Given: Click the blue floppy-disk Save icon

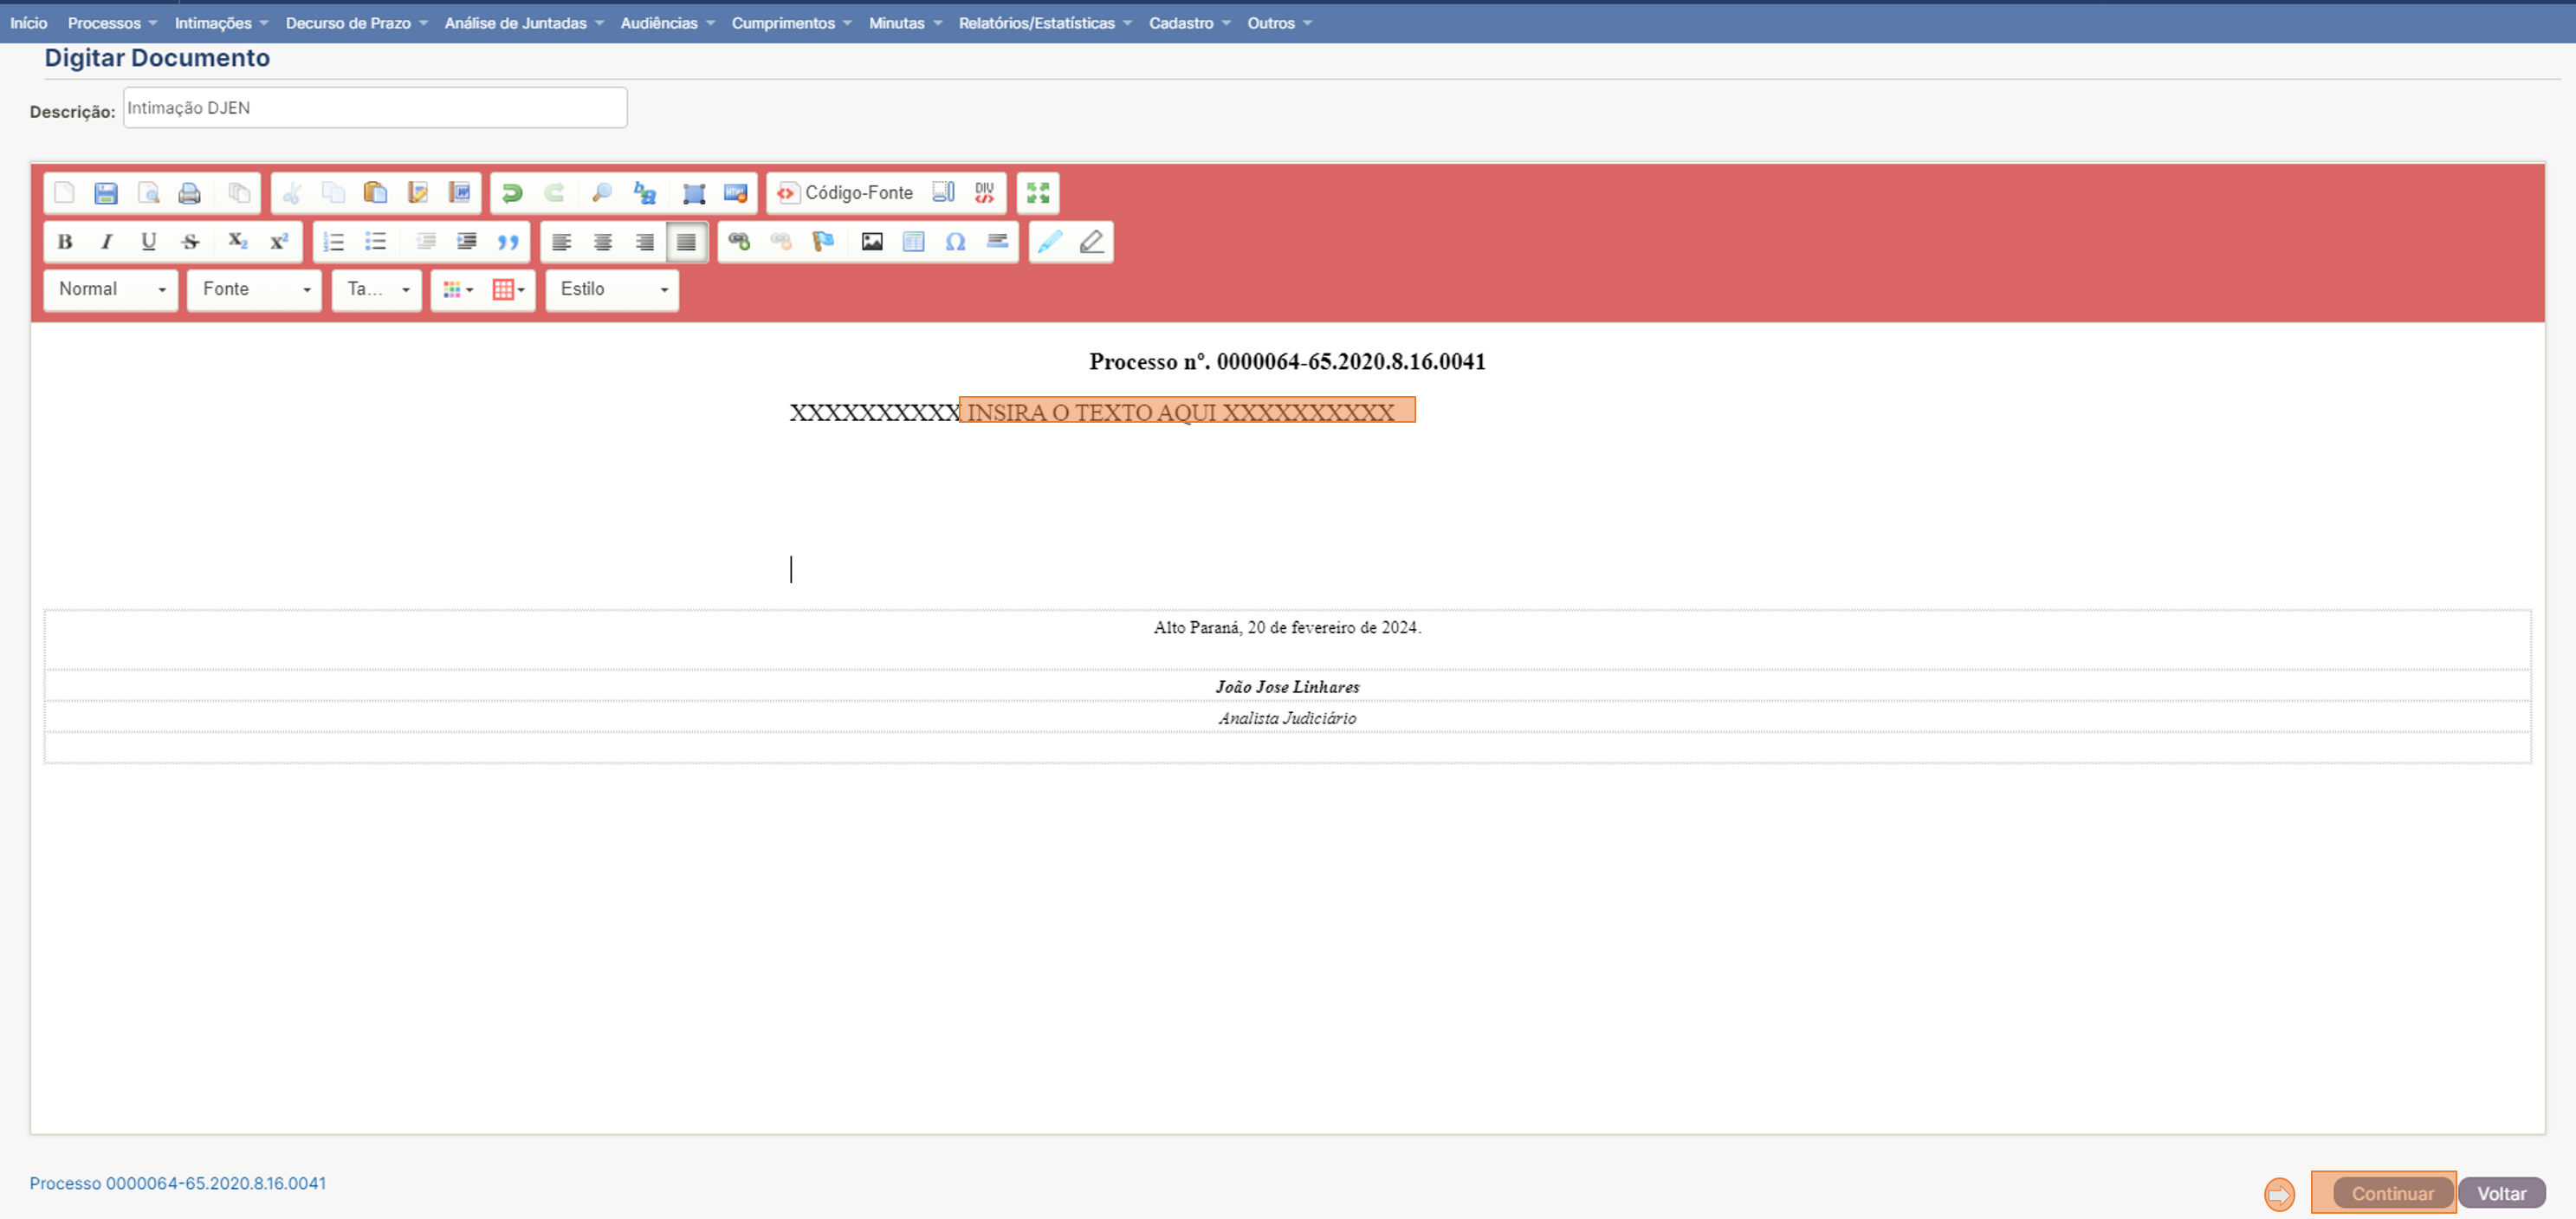Looking at the screenshot, I should pos(106,193).
